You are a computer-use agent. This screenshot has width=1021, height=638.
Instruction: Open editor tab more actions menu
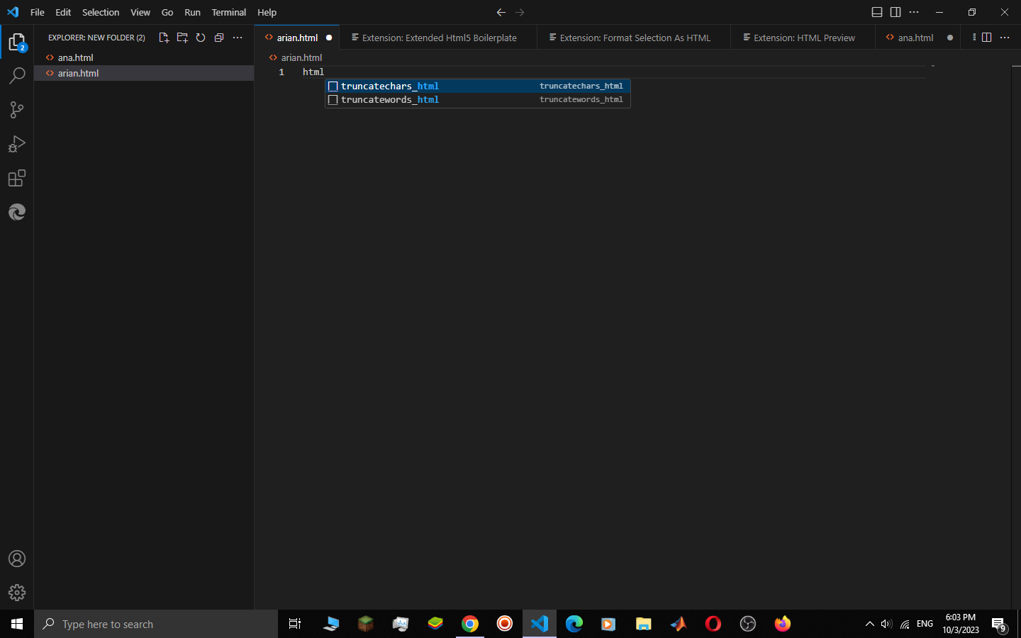[x=1005, y=38]
